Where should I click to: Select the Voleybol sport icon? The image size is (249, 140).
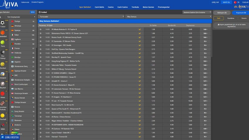(x=3, y=74)
